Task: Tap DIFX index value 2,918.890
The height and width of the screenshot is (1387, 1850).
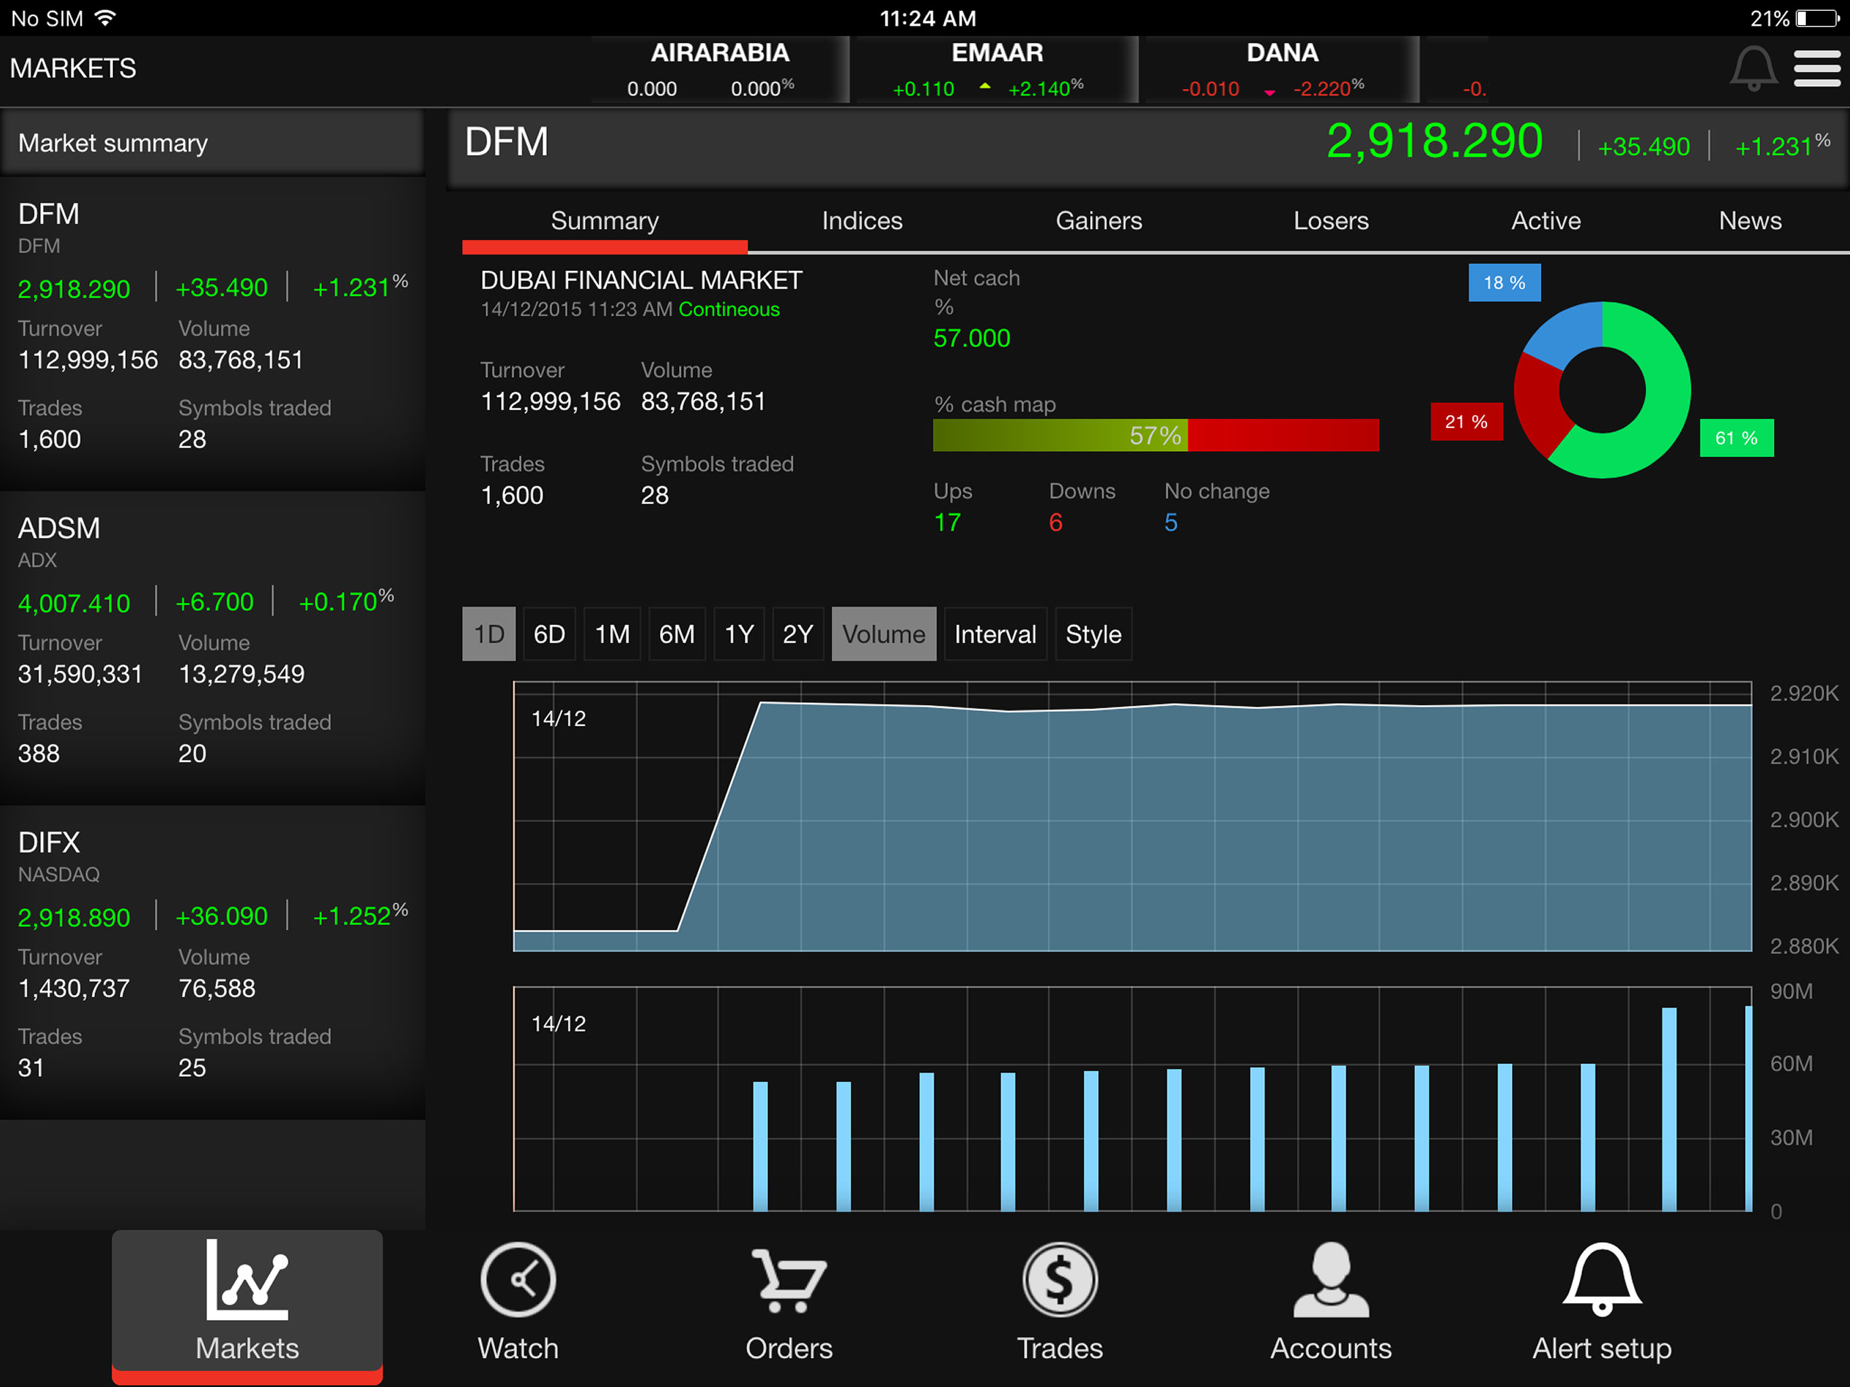Action: pyautogui.click(x=74, y=918)
